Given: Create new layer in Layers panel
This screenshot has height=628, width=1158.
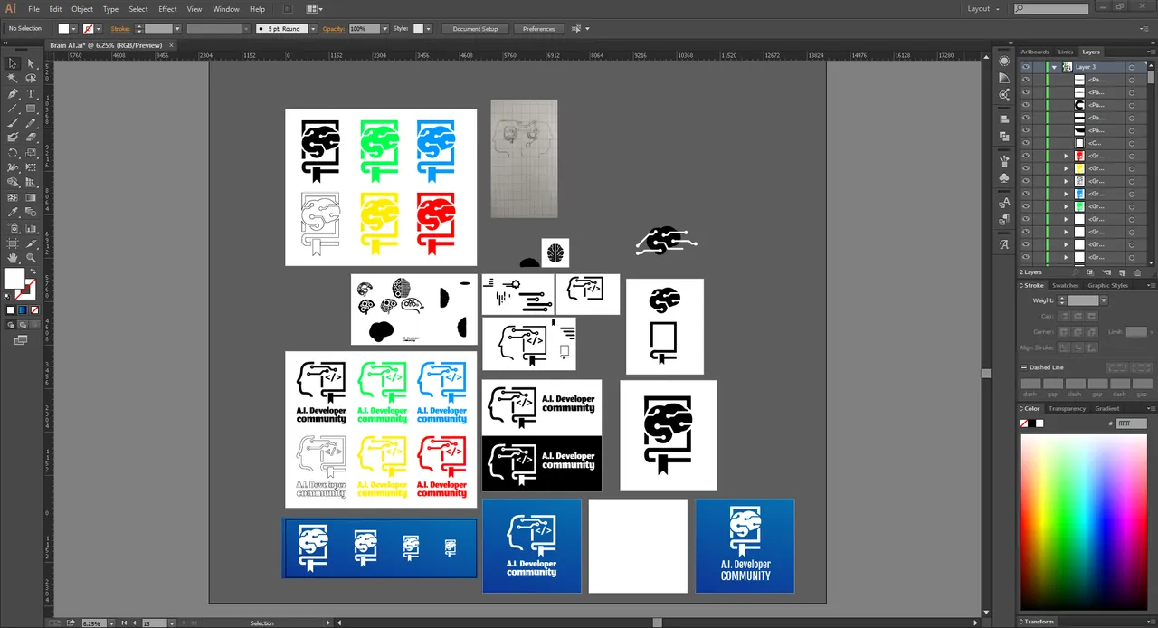Looking at the screenshot, I should tap(1123, 272).
